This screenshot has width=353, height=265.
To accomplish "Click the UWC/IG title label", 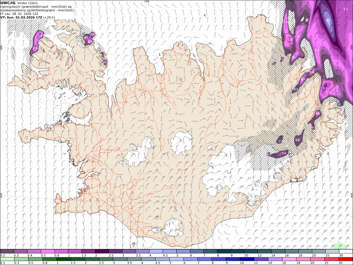I will point(8,3).
